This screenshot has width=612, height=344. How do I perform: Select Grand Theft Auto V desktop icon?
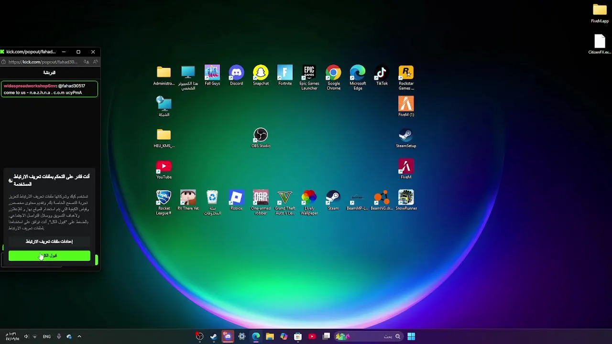tap(285, 203)
